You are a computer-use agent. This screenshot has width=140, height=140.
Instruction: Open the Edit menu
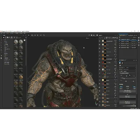[5, 33]
